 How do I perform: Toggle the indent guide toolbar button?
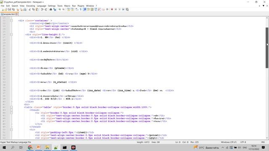(84, 9)
